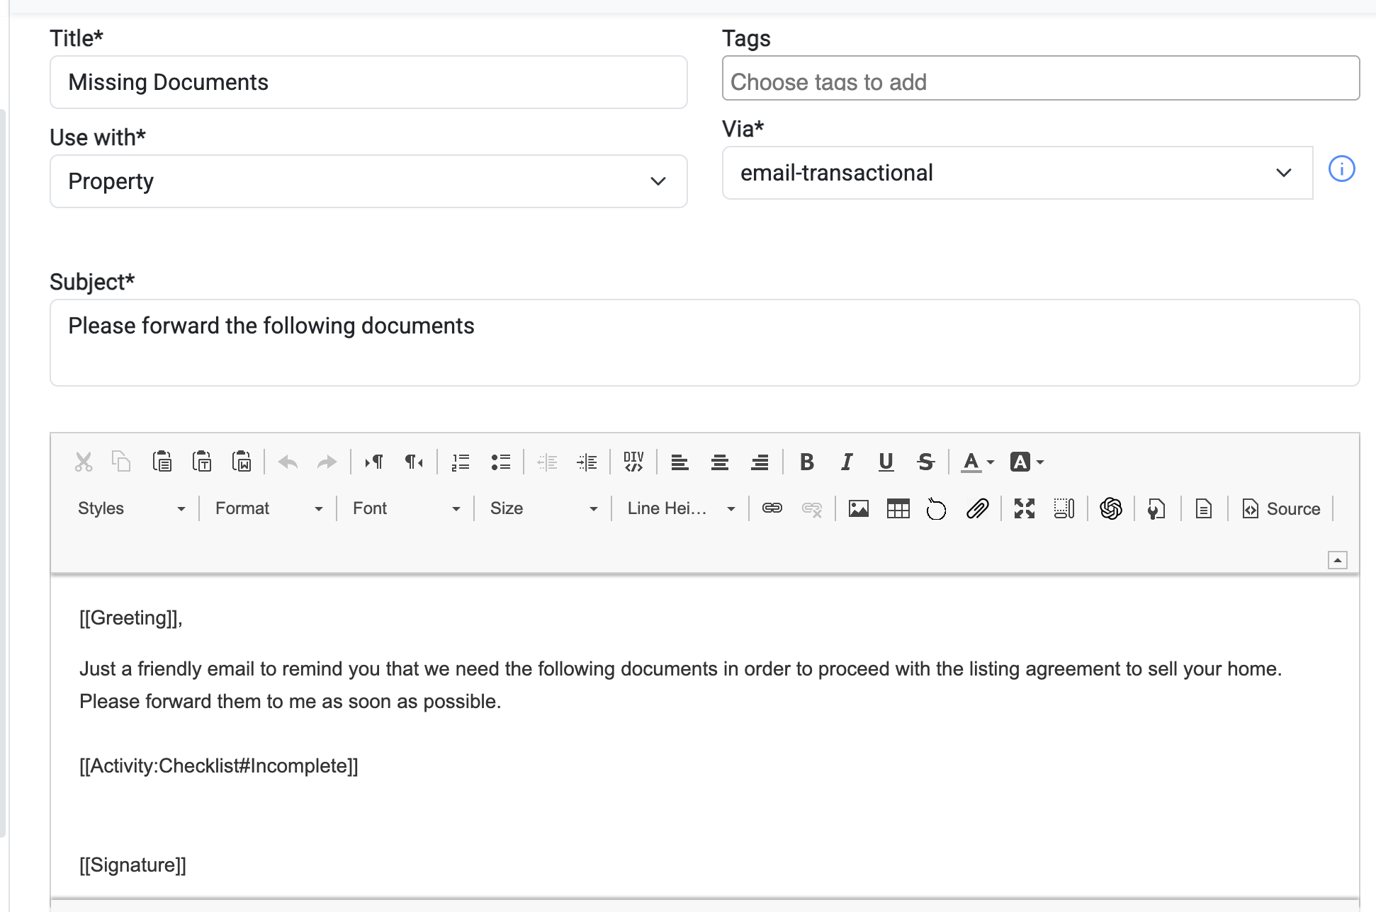Click the ChatGPT AI assistant icon
This screenshot has height=912, width=1376.
click(1110, 508)
